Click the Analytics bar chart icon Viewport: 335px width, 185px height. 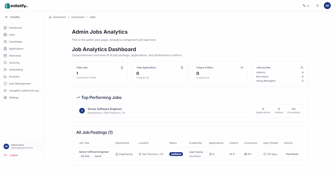click(x=5, y=76)
